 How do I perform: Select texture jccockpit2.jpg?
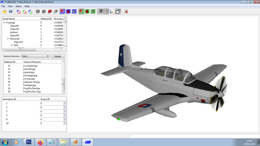30,66
